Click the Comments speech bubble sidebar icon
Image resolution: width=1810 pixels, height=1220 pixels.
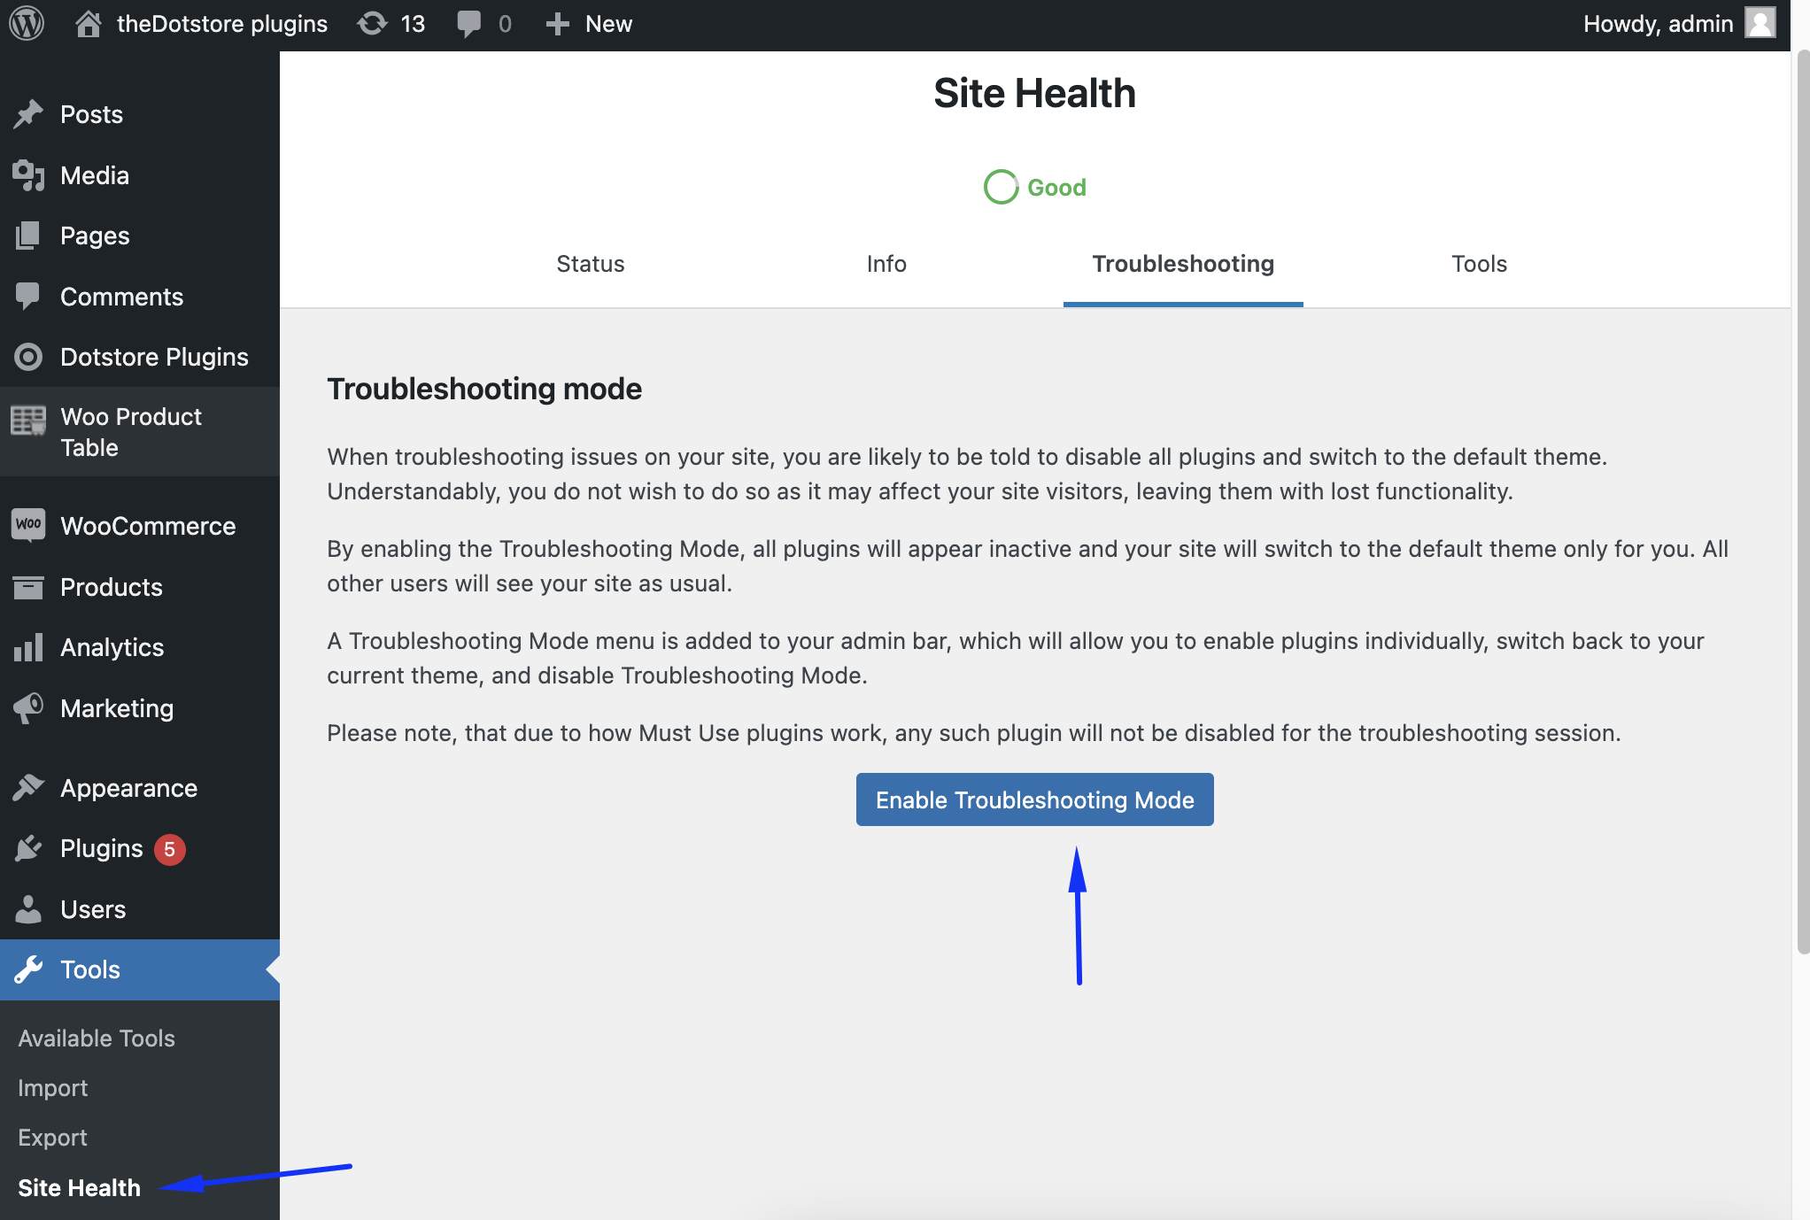coord(28,297)
